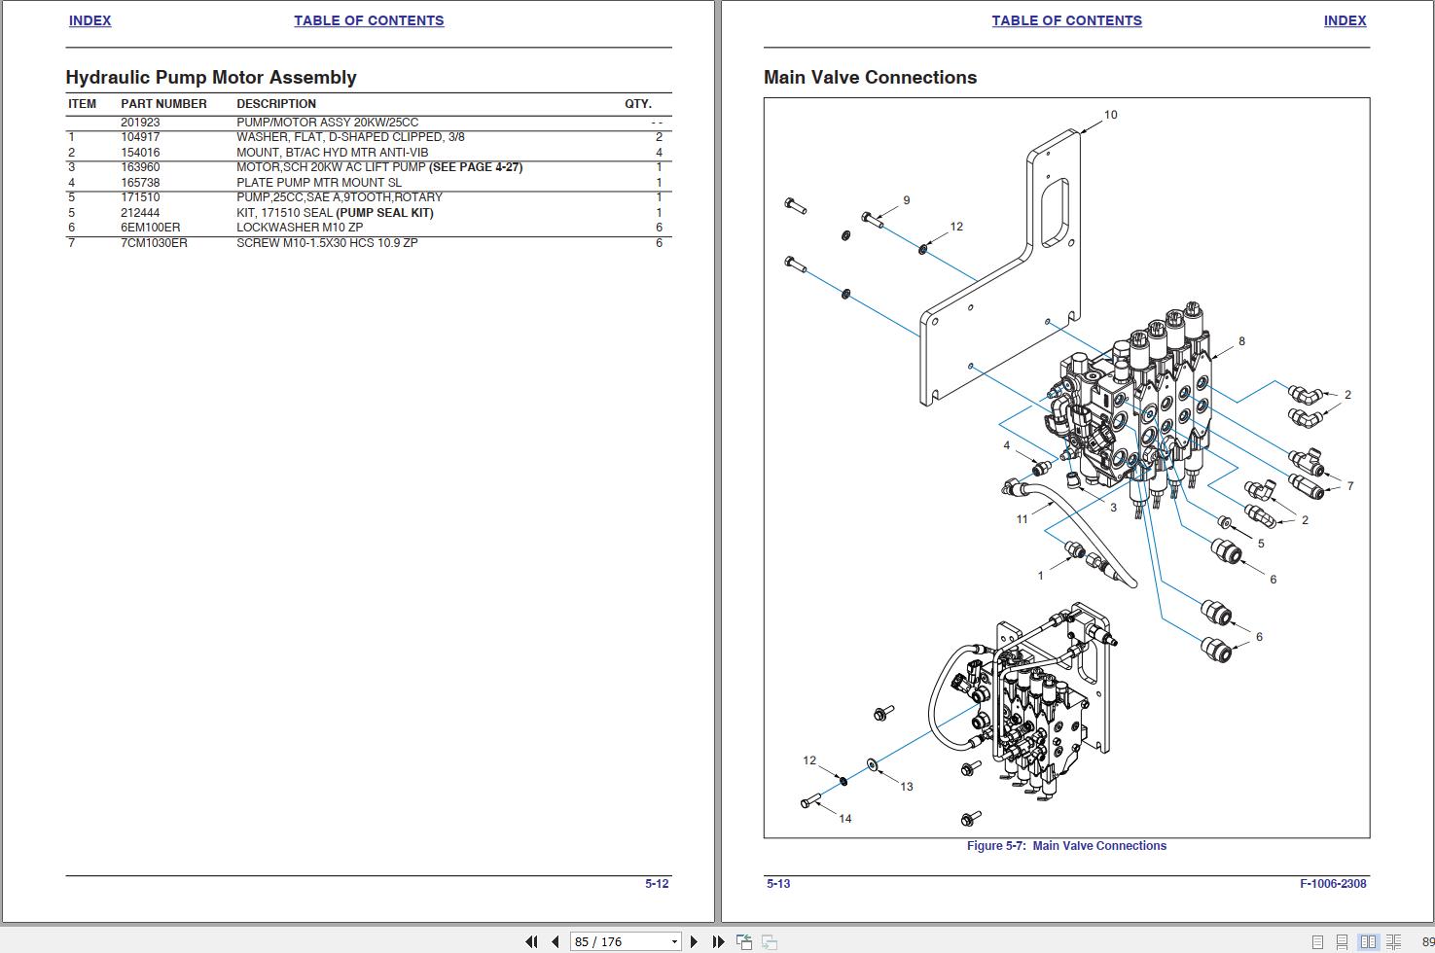Screen dimensions: 1435x953
Task: Go to the previous page
Action: click(556, 941)
